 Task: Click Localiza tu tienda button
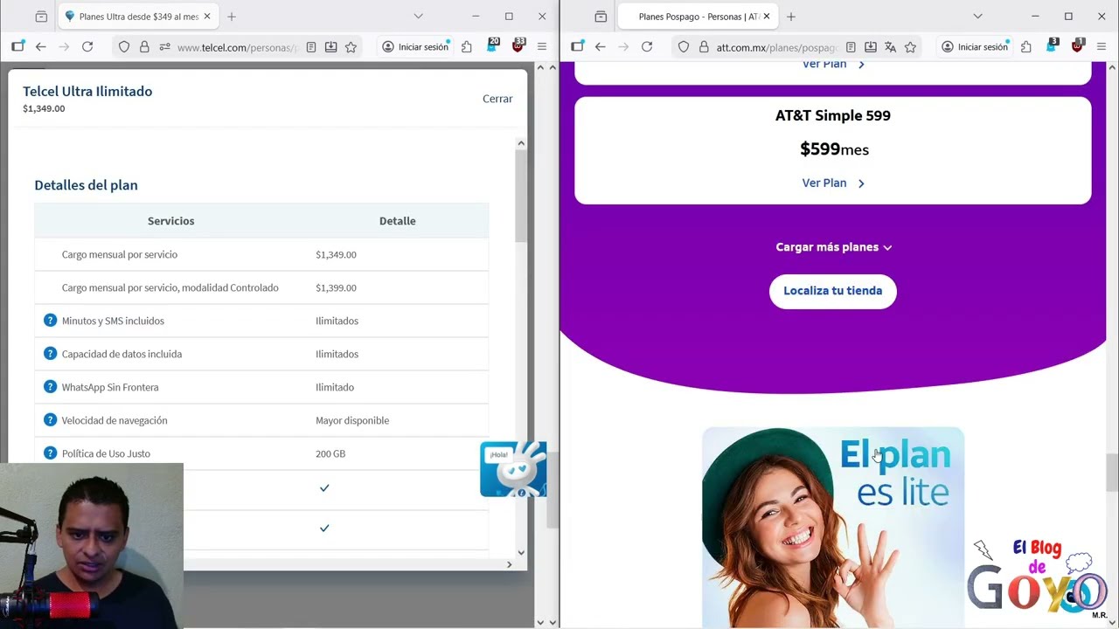pyautogui.click(x=833, y=291)
